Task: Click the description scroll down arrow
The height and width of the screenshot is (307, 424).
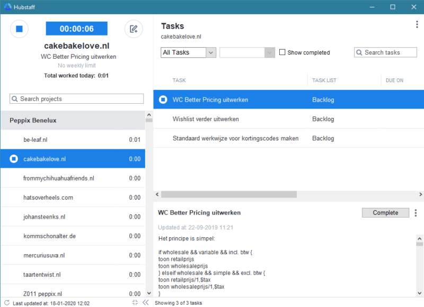Action: [x=419, y=293]
